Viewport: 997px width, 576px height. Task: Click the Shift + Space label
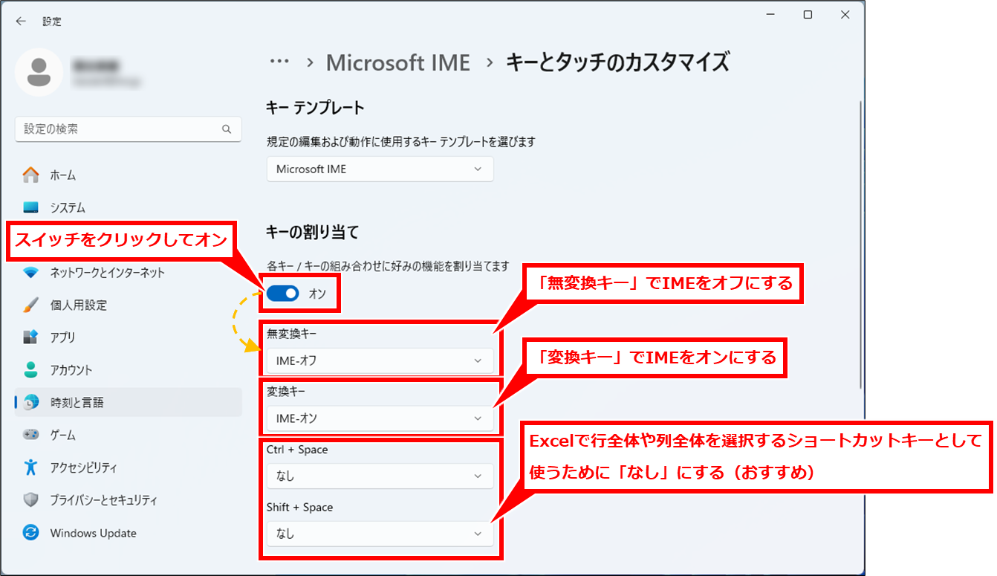point(299,508)
